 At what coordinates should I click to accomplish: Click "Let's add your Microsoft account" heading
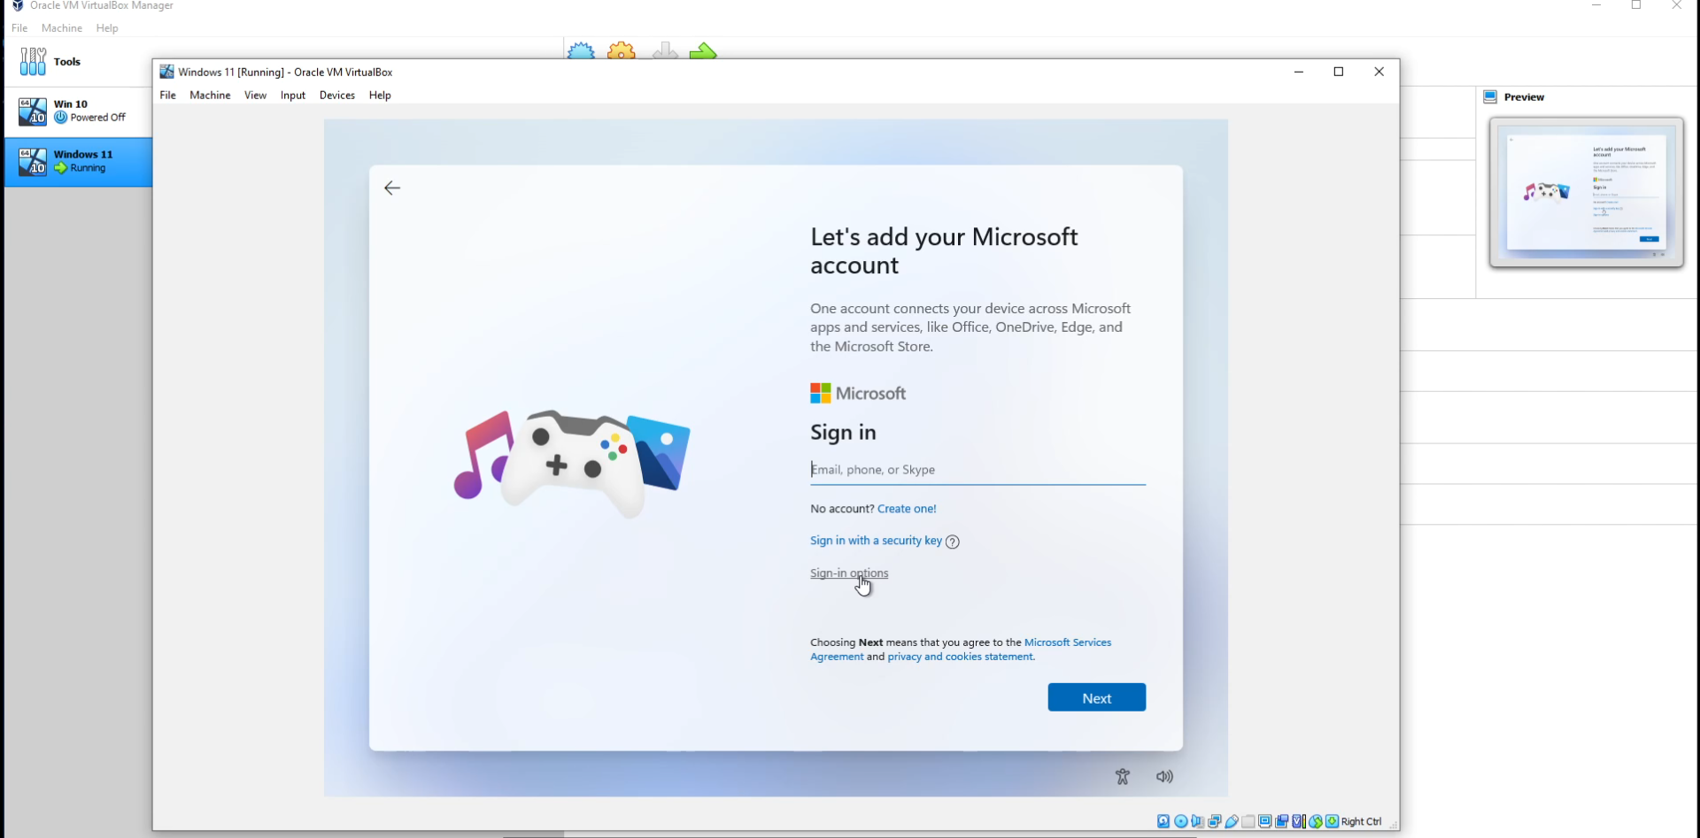(944, 251)
